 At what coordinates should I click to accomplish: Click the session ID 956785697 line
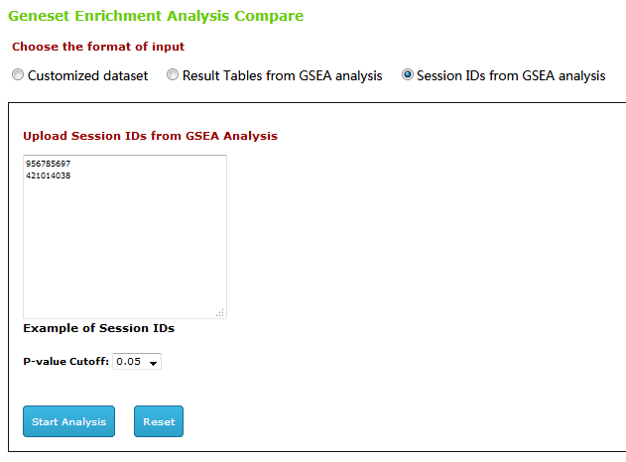48,164
